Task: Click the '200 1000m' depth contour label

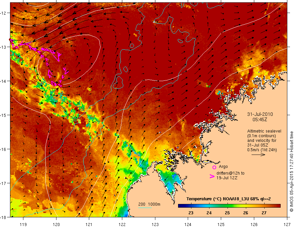Action: [149, 204]
